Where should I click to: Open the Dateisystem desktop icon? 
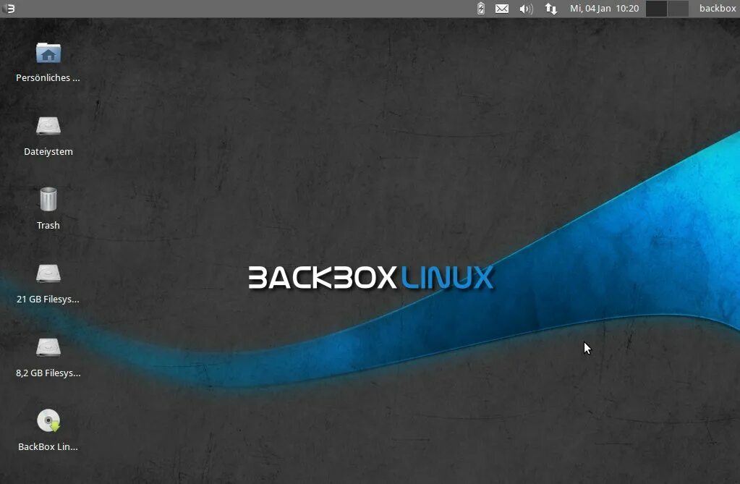coord(48,125)
